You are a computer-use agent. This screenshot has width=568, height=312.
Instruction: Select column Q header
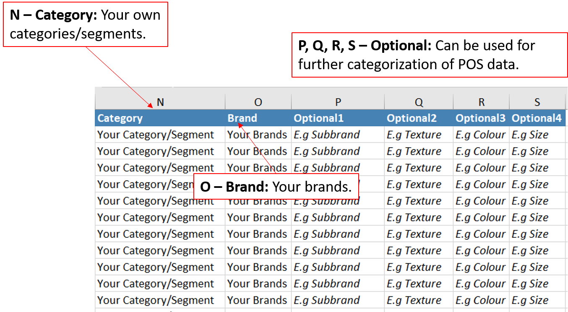pyautogui.click(x=419, y=102)
